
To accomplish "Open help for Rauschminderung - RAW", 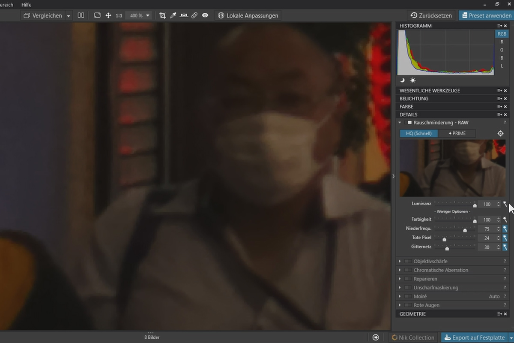I will click(x=505, y=123).
